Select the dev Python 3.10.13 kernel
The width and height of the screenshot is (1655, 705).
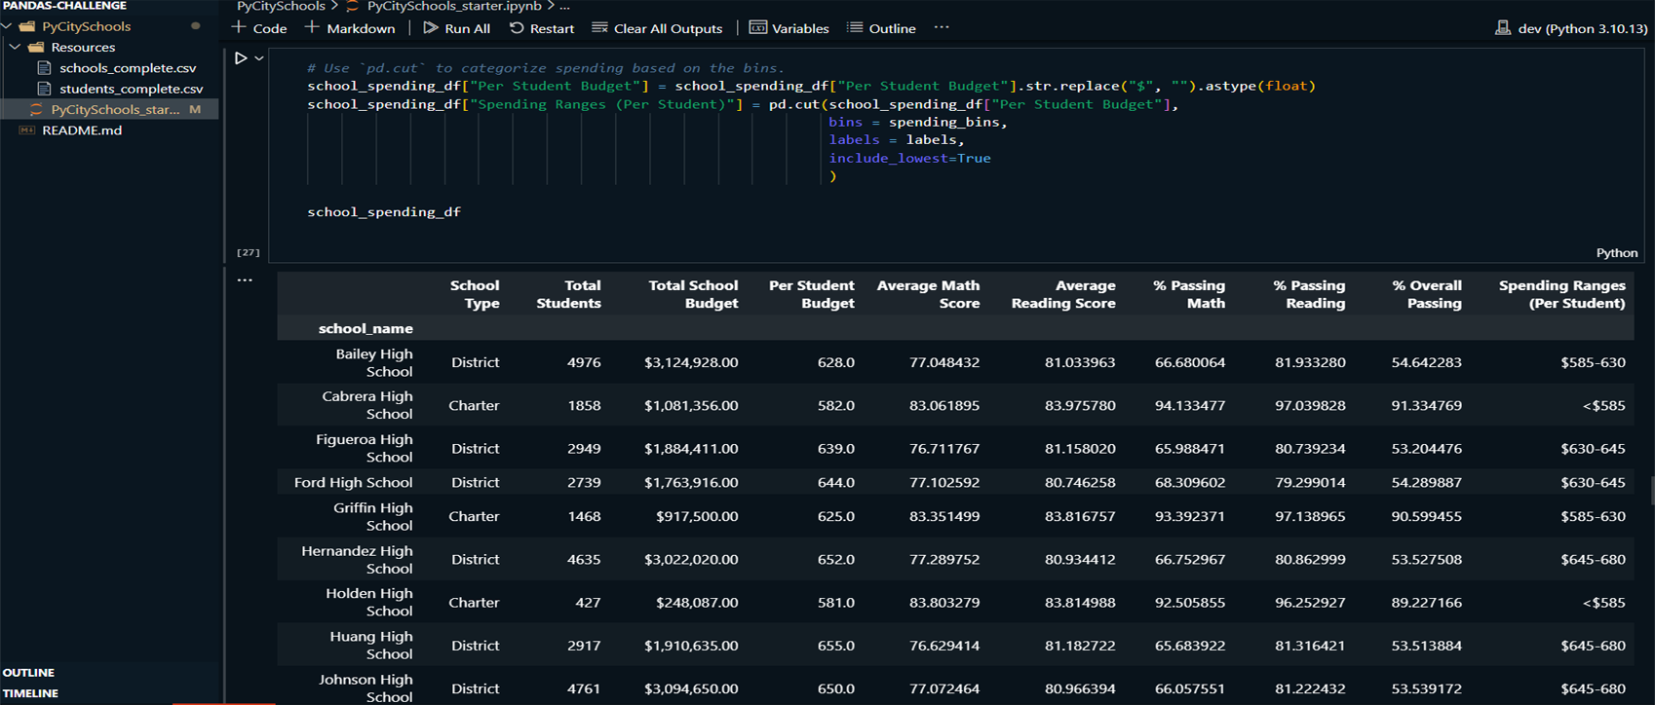(1571, 28)
